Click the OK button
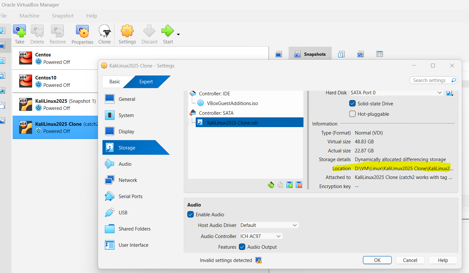The width and height of the screenshot is (469, 273). [x=377, y=260]
